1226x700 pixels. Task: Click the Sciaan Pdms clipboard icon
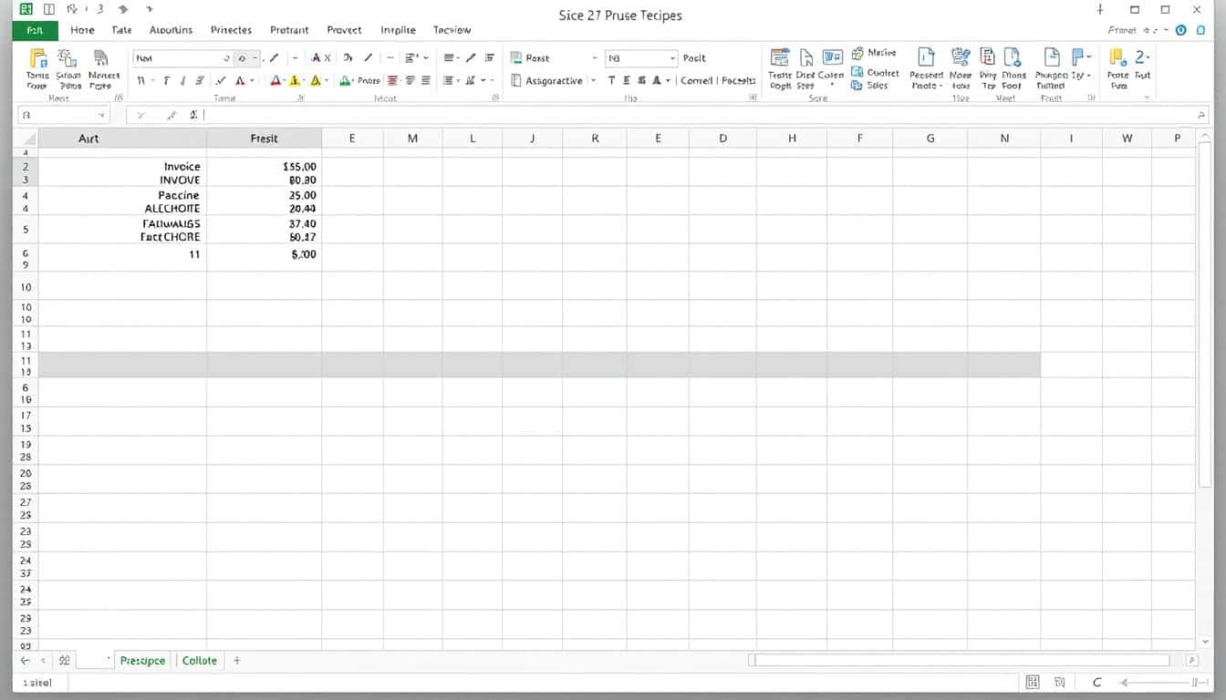[x=68, y=58]
